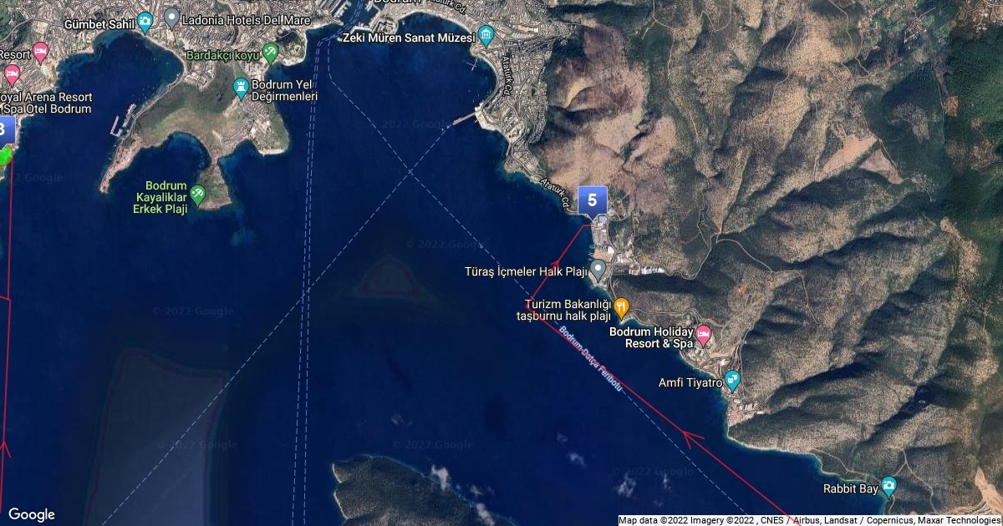This screenshot has width=1003, height=526.
Task: Click the partially visible blue marker 3
Action: pyautogui.click(x=5, y=131)
